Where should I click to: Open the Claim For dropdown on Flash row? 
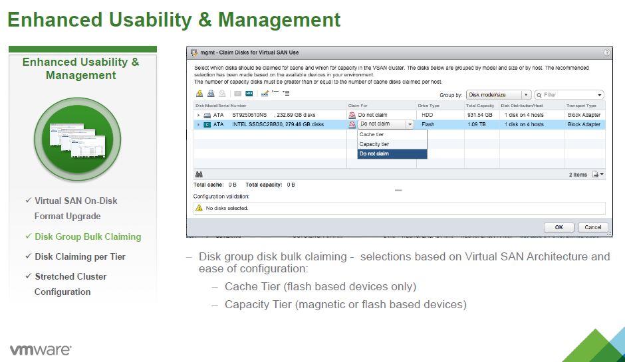click(410, 124)
